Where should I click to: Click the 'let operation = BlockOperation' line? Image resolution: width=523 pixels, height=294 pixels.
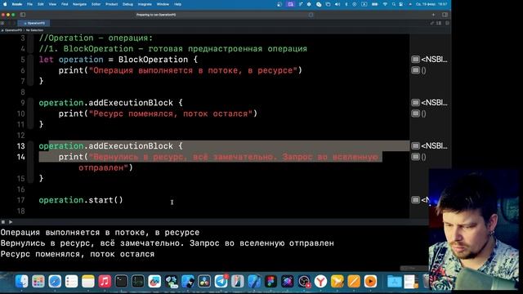coord(118,60)
